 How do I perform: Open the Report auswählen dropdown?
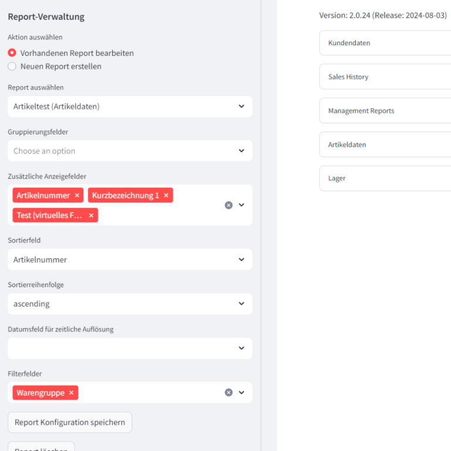click(x=130, y=106)
